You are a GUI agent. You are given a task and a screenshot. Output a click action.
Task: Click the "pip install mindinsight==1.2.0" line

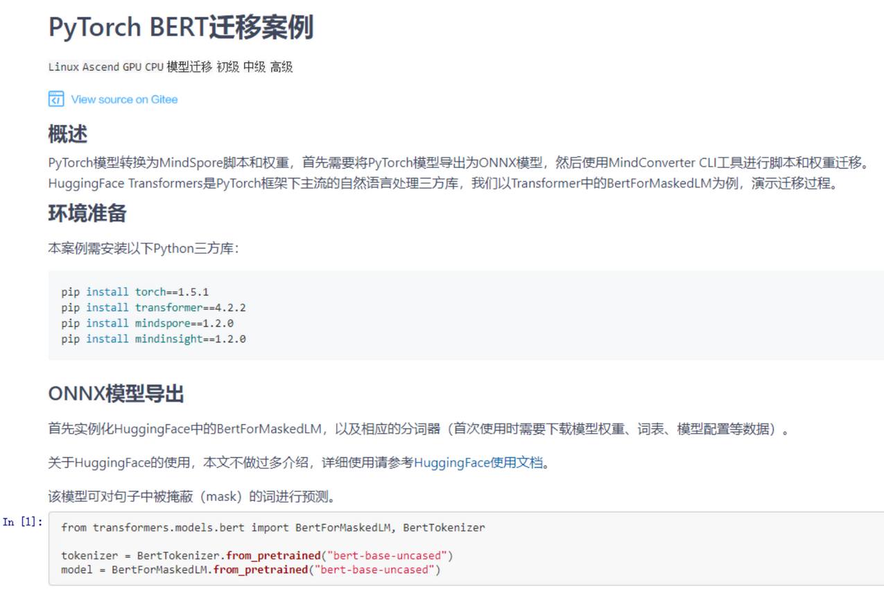pos(153,339)
